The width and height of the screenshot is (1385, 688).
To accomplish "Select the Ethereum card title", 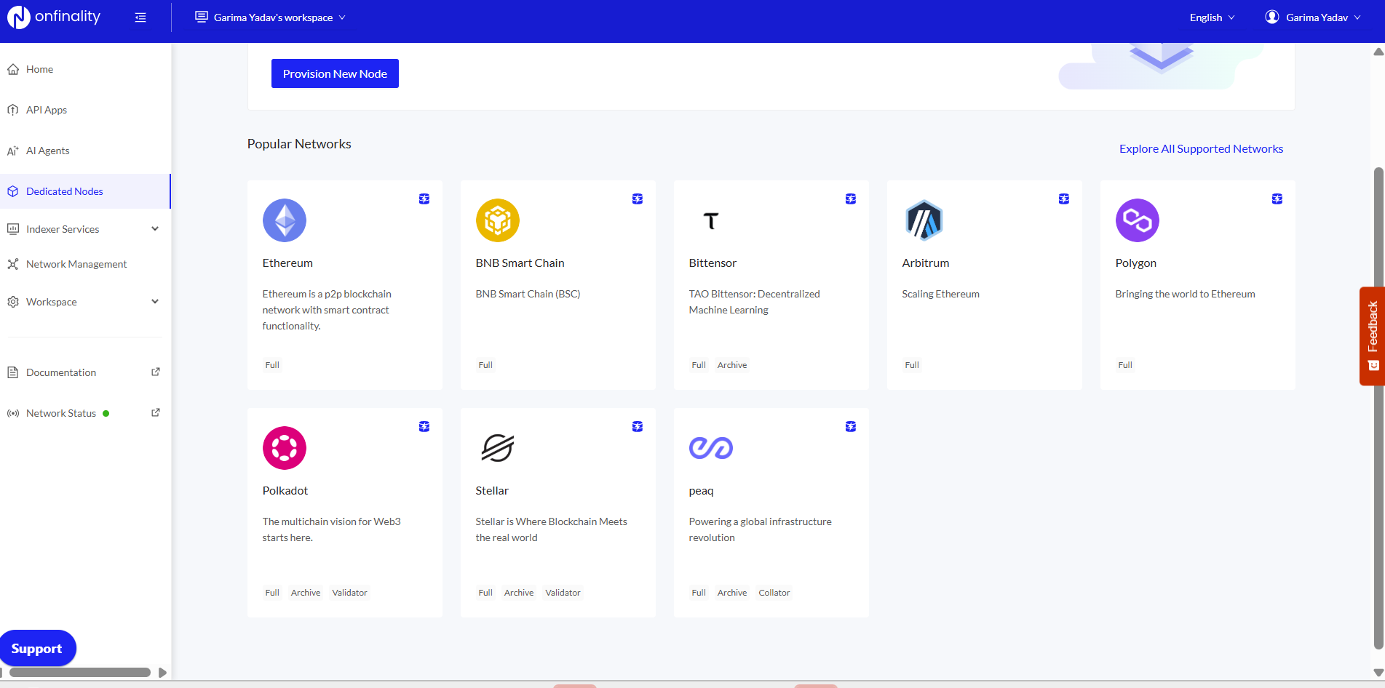I will (x=287, y=263).
